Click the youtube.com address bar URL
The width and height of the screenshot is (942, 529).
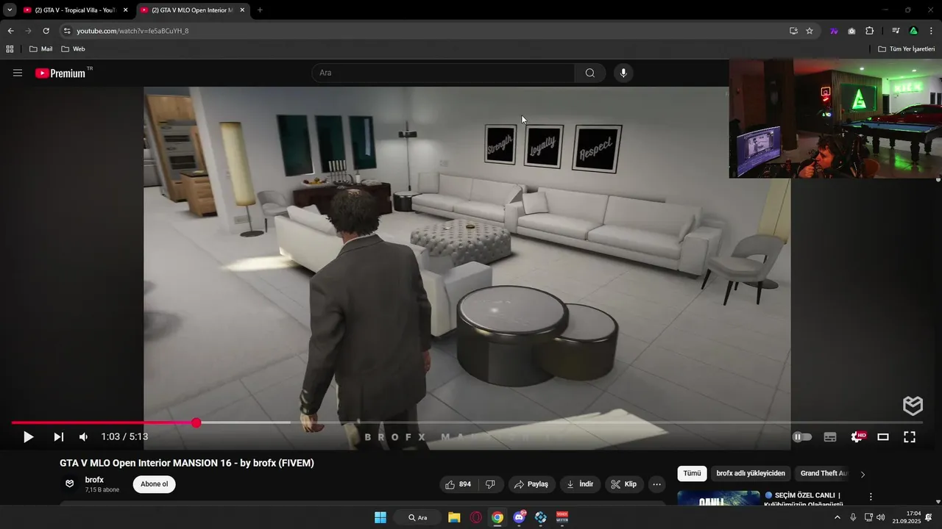point(132,31)
